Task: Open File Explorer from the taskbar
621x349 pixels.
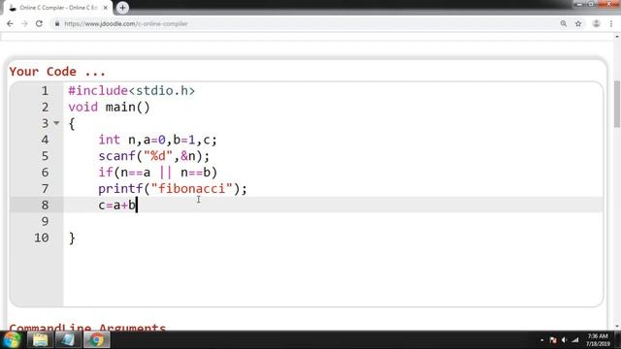Action: [x=41, y=340]
